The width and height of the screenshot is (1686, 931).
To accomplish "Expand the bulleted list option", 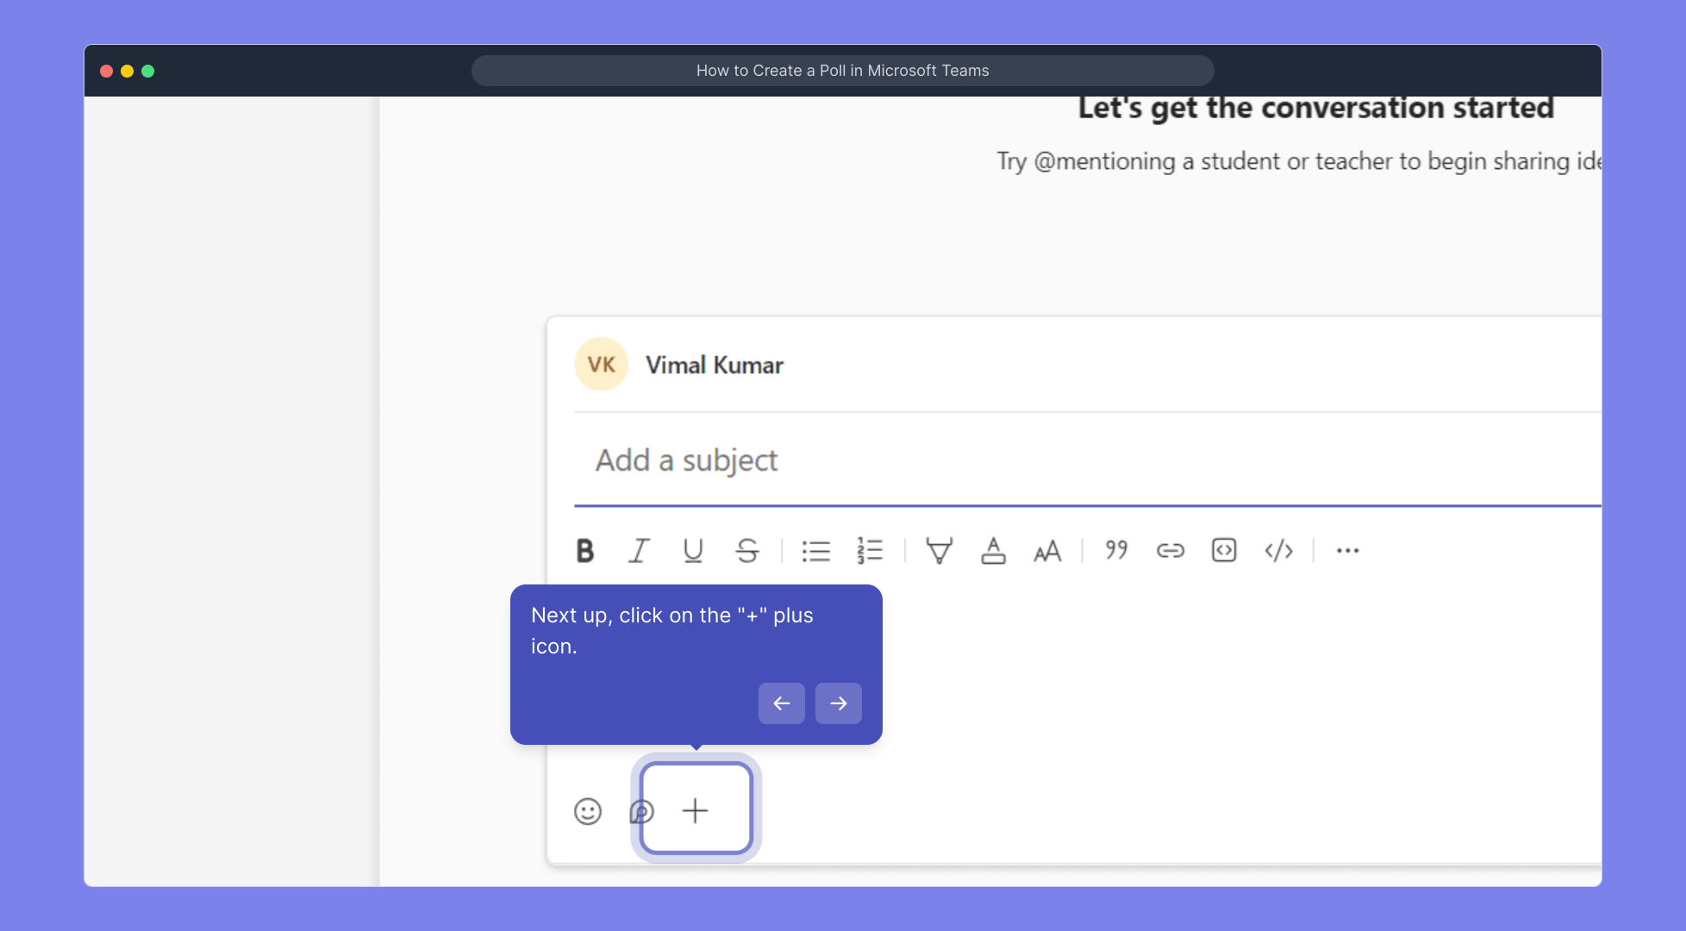I will pyautogui.click(x=816, y=550).
